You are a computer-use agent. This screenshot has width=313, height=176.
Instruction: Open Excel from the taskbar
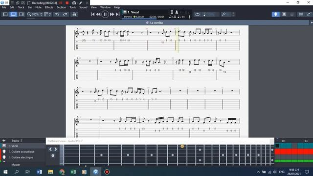[x=73, y=172]
